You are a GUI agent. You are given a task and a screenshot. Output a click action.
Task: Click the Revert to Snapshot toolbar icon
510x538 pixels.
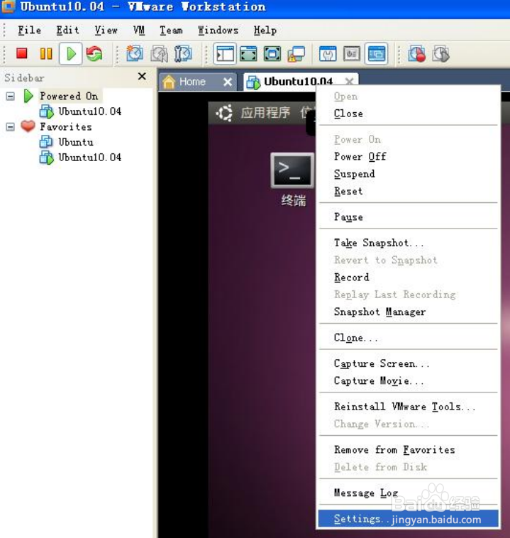click(x=159, y=53)
